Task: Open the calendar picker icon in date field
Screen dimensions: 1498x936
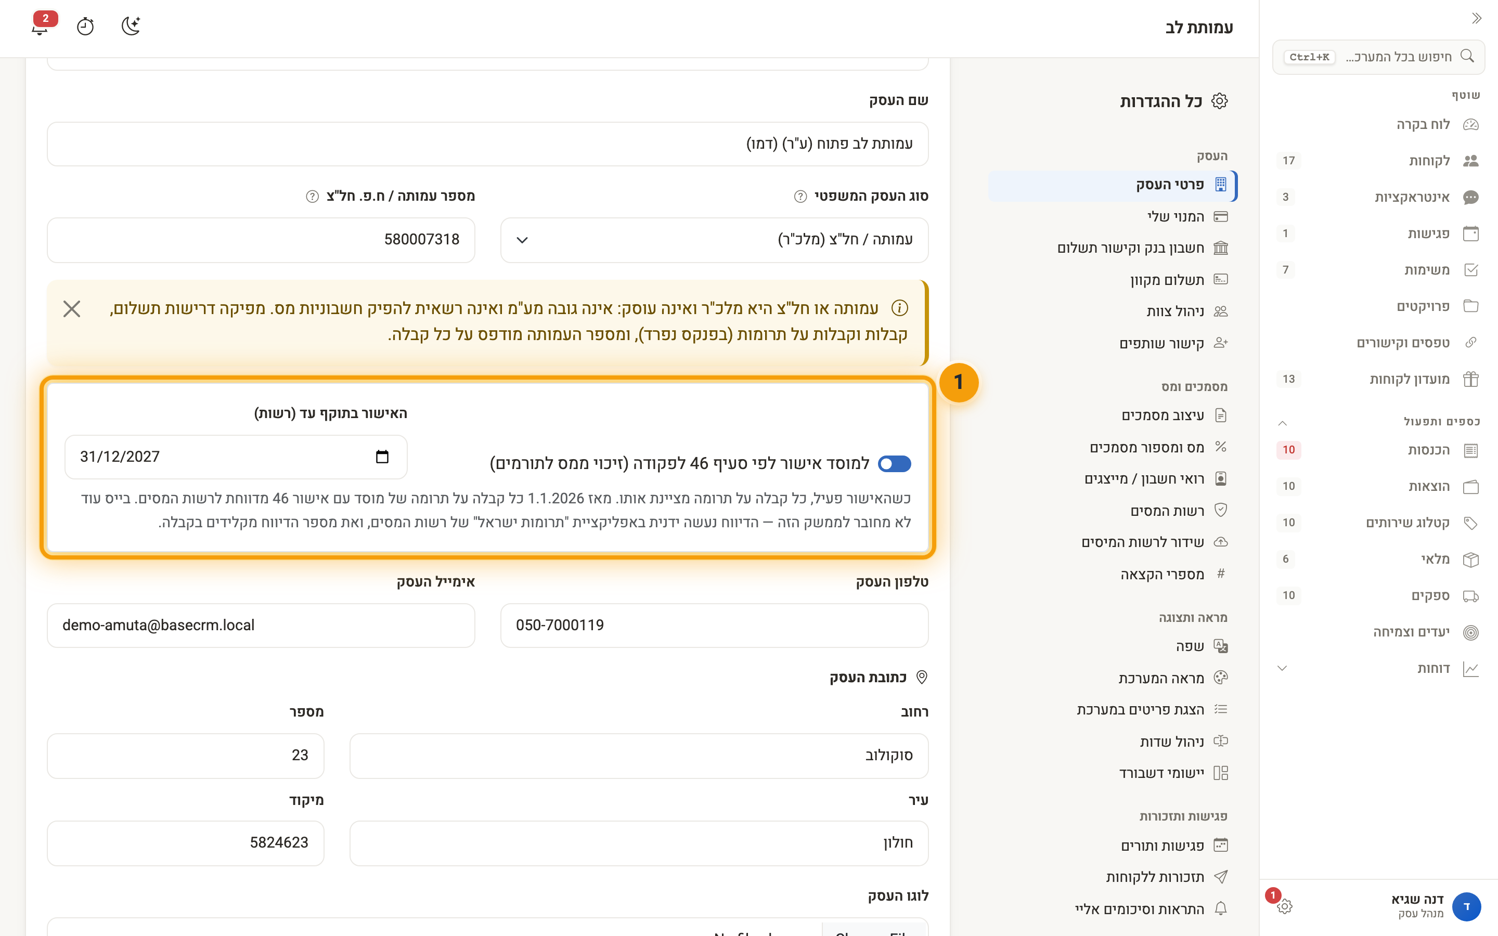Action: tap(382, 457)
